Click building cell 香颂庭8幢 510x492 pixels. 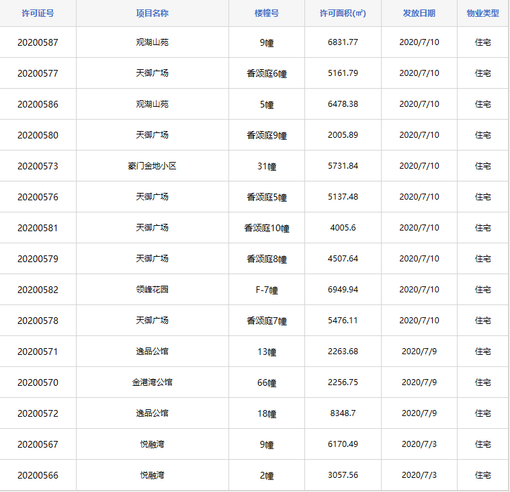point(267,259)
